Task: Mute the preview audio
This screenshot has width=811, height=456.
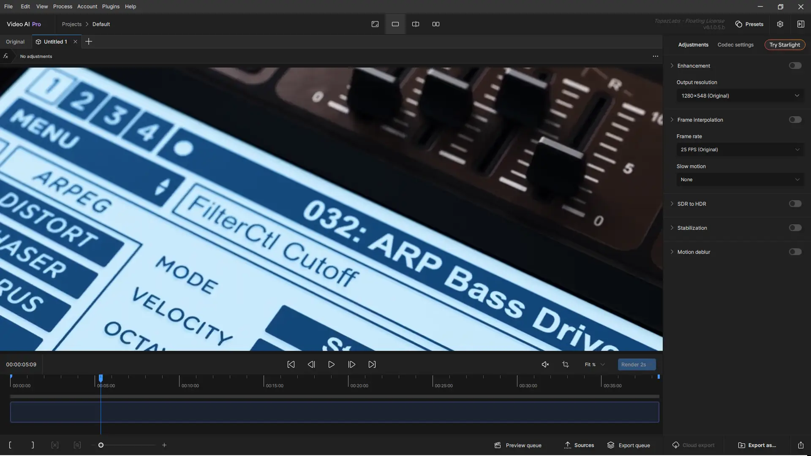Action: click(545, 364)
